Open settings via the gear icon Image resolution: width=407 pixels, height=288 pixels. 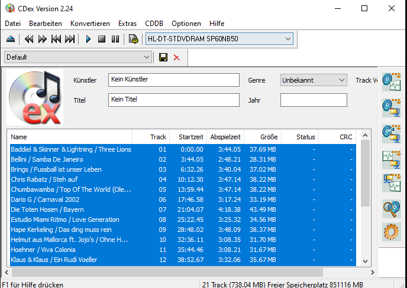[392, 231]
